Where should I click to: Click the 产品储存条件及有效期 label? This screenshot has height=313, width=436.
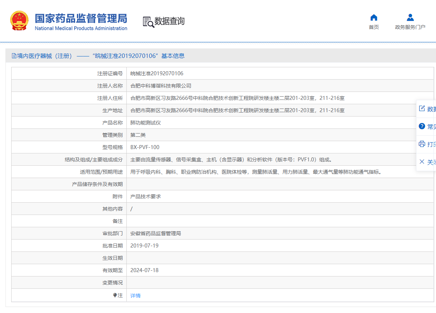pyautogui.click(x=97, y=184)
